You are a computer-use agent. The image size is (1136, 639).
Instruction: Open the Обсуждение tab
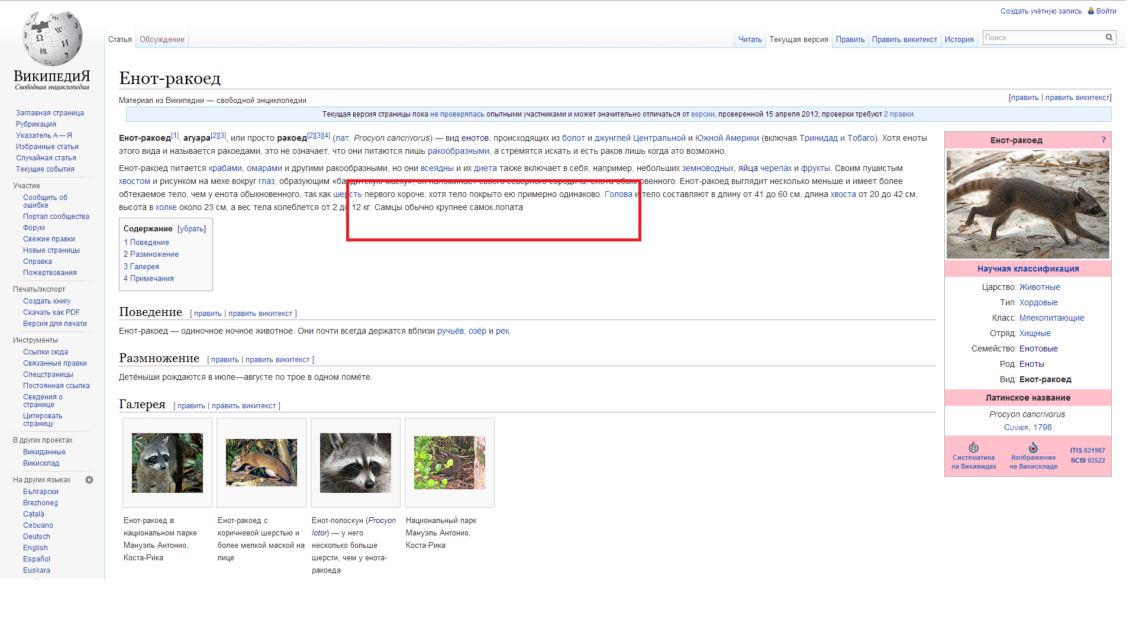(x=162, y=39)
